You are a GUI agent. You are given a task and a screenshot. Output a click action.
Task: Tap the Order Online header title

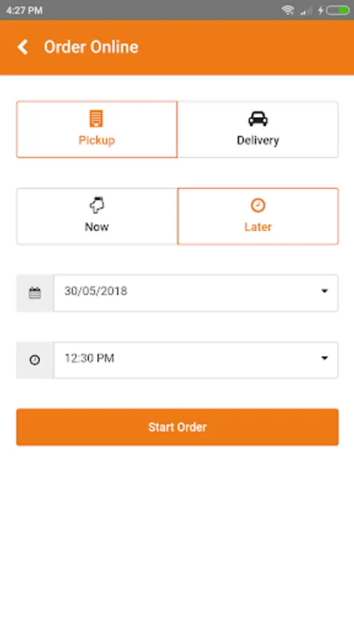click(91, 47)
